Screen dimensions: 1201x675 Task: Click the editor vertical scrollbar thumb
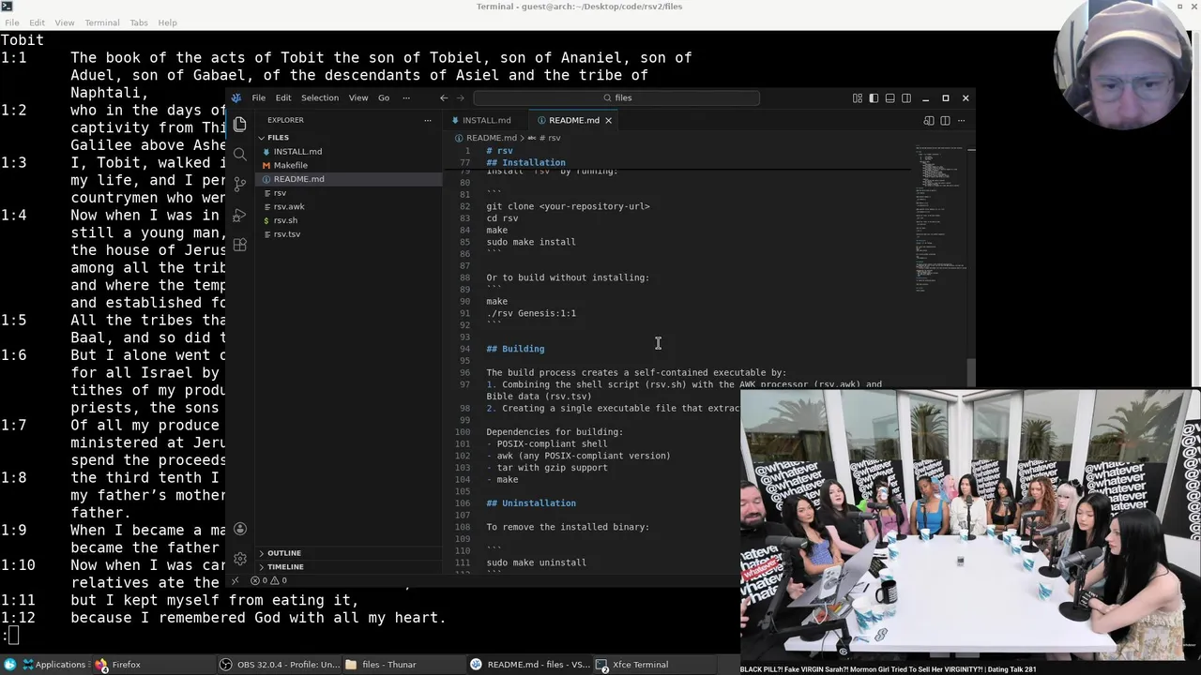click(x=972, y=371)
